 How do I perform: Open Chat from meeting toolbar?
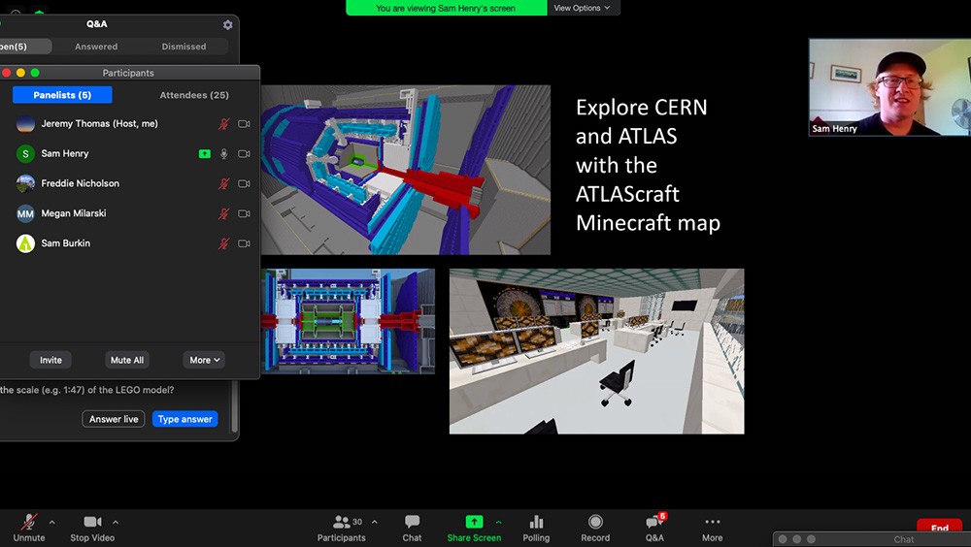(x=412, y=529)
